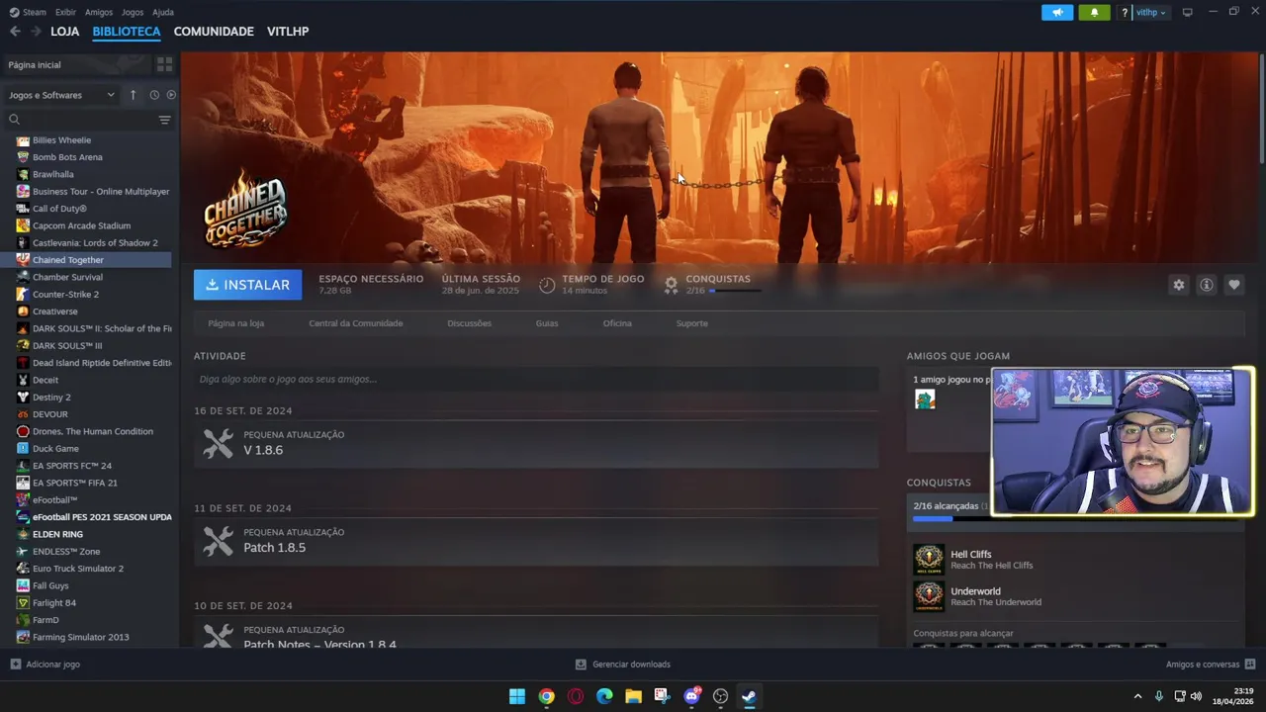1266x712 pixels.
Task: Open Chrome from the taskbar
Action: (546, 696)
